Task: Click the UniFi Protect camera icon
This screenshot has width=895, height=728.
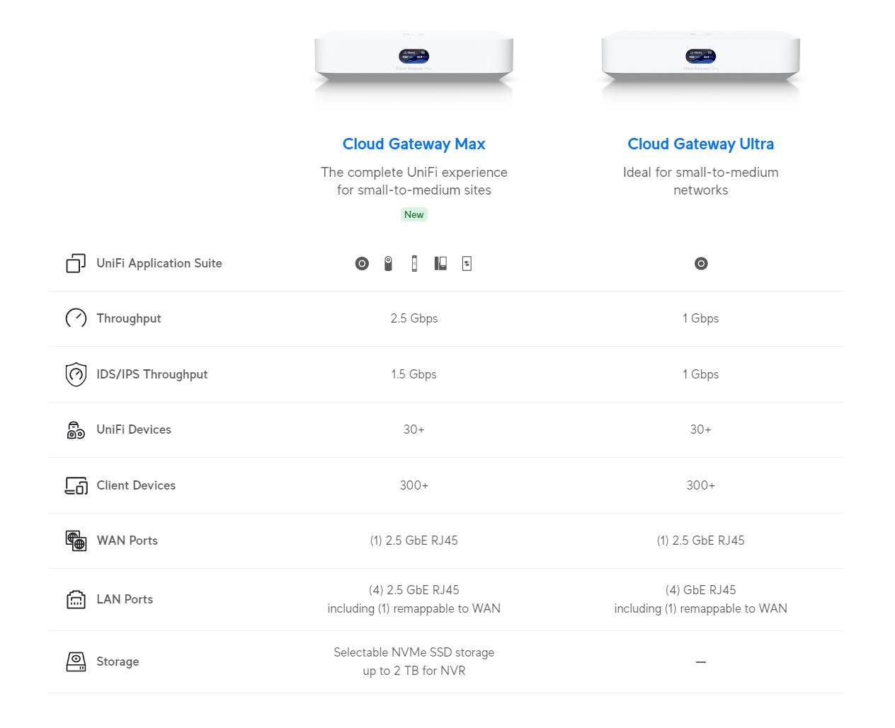Action: pos(388,264)
